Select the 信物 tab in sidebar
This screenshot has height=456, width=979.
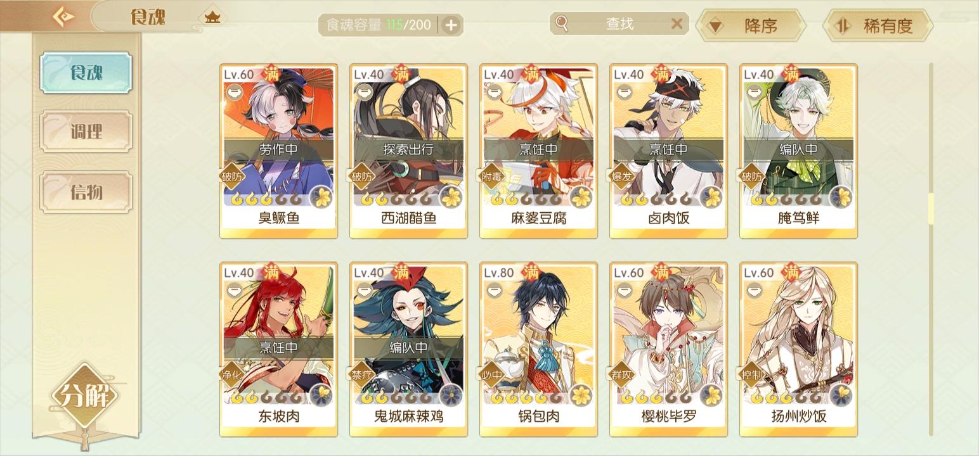86,191
